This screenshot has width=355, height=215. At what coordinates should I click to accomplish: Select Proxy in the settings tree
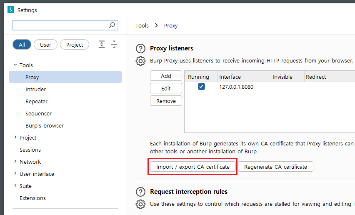pyautogui.click(x=65, y=77)
